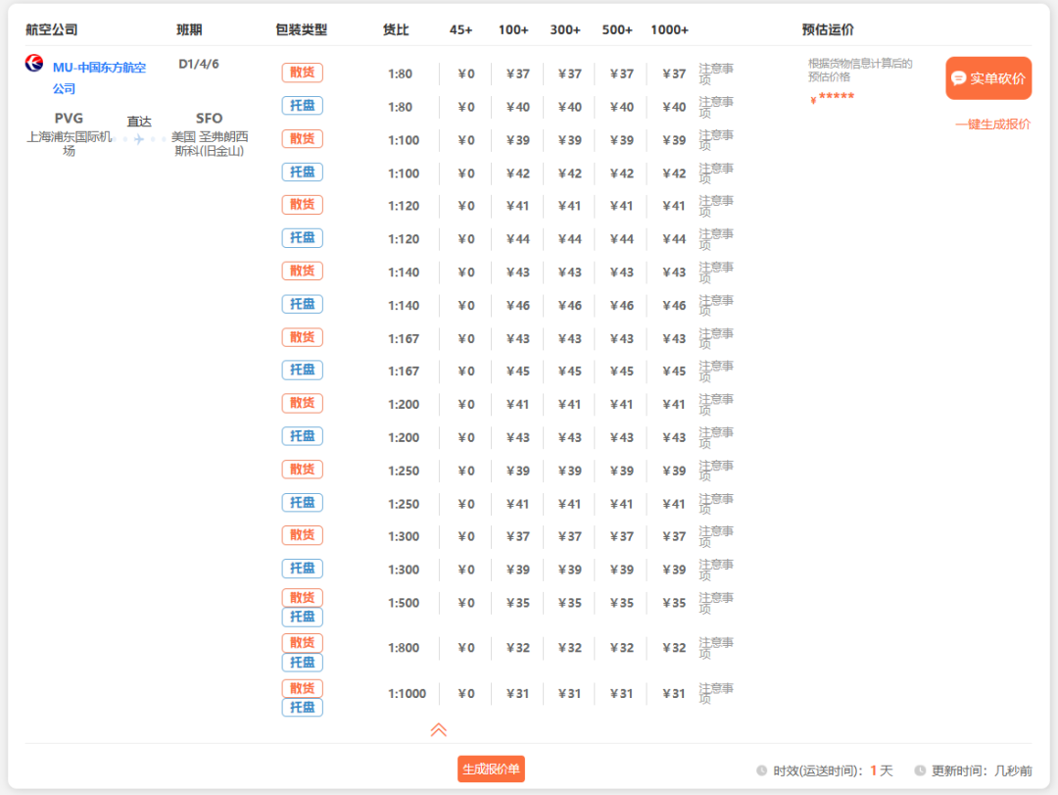This screenshot has width=1058, height=795.
Task: Click the 上海浦东国际机场 airport name
Action: click(69, 143)
